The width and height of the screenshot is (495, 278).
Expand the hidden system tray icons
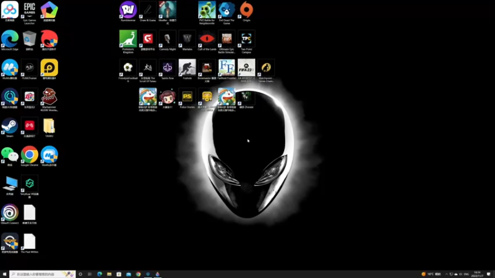click(446, 274)
